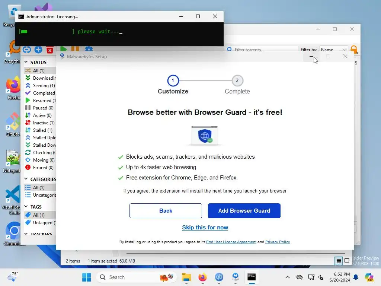Image resolution: width=381 pixels, height=286 pixels.
Task: Open command prompt from taskbar
Action: pyautogui.click(x=252, y=277)
